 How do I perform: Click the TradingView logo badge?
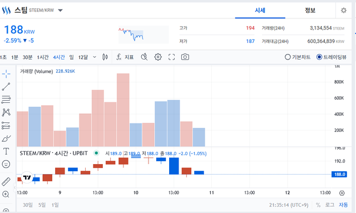click(27, 177)
